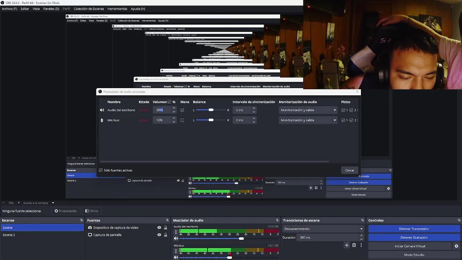
Task: Undock the Controles panel icon
Action: tap(459, 220)
